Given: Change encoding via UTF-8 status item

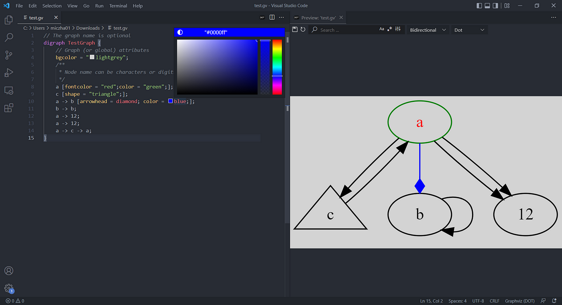Looking at the screenshot, I should (478, 301).
